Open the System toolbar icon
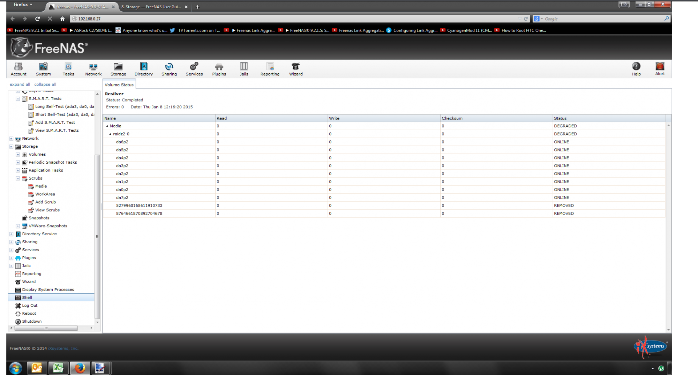 point(43,69)
